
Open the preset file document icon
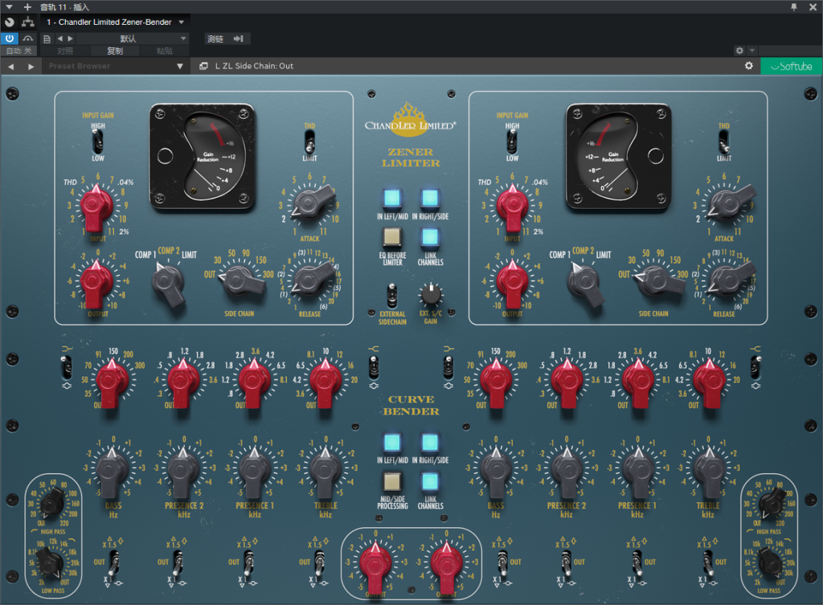pos(47,39)
